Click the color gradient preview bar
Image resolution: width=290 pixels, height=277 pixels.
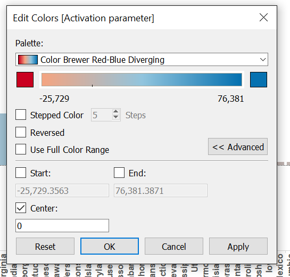pyautogui.click(x=142, y=79)
